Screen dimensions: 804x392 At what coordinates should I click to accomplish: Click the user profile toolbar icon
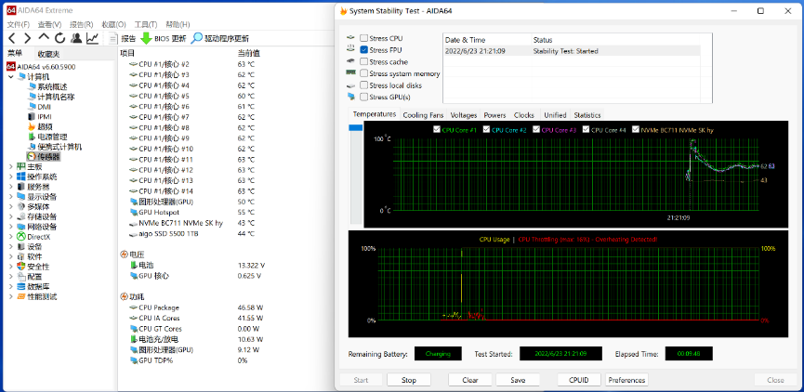pos(76,38)
